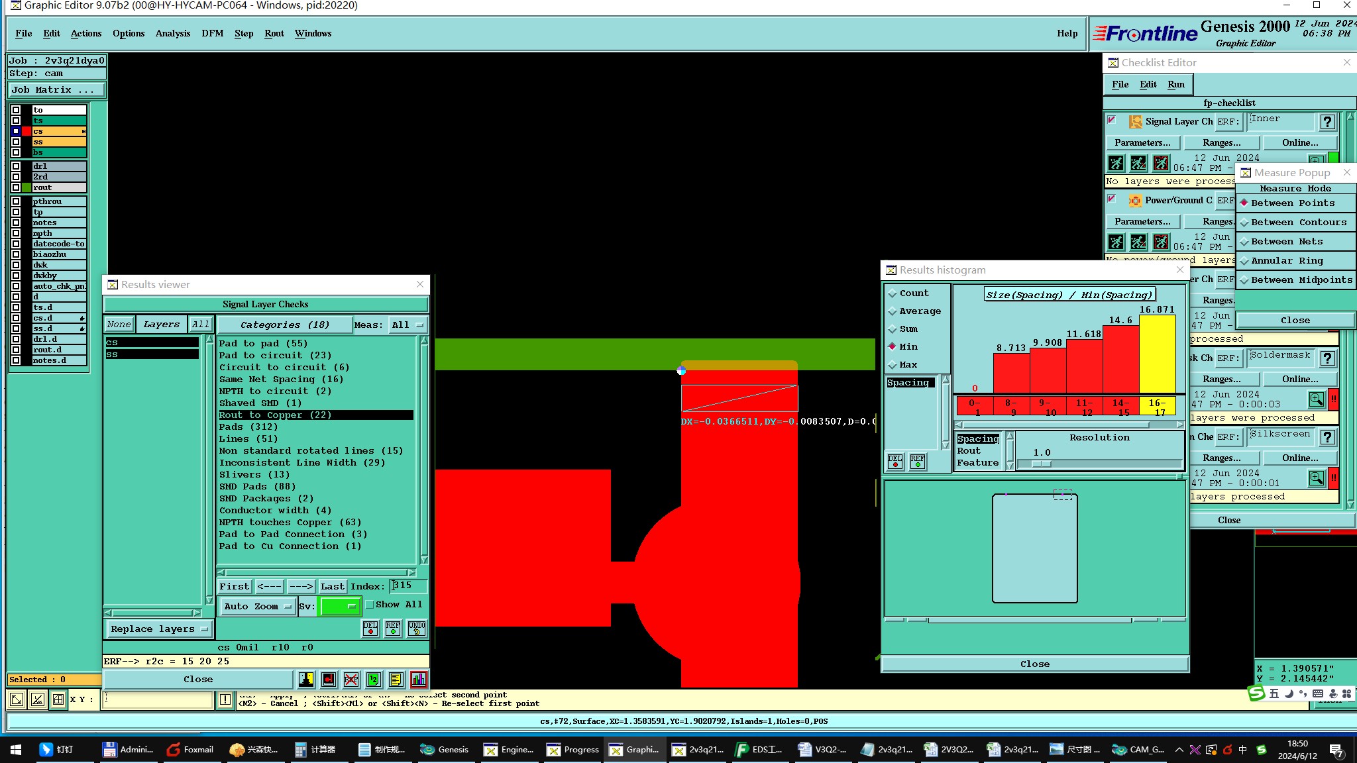
Task: Toggle Signal Layer Checks checklist checkbox
Action: click(1113, 121)
